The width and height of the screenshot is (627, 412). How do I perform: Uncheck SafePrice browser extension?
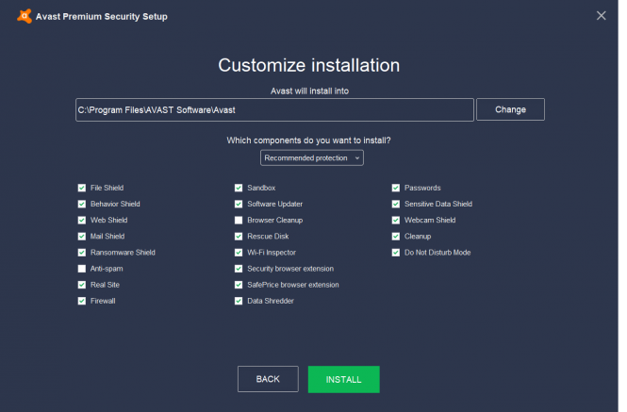pyautogui.click(x=239, y=285)
